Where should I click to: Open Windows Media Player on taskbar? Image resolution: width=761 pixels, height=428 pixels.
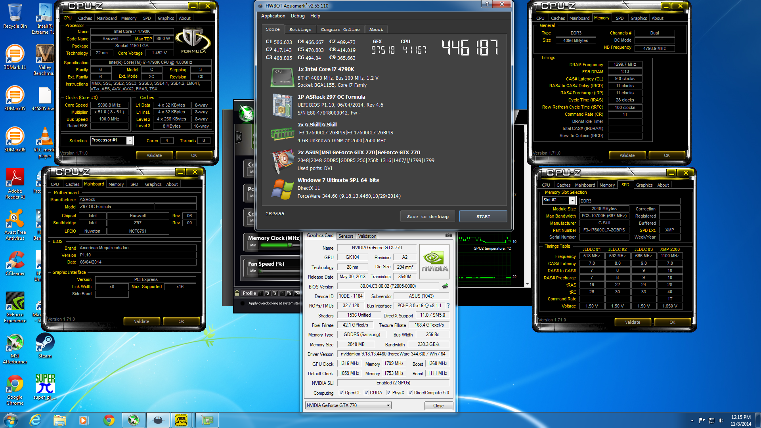click(x=83, y=420)
